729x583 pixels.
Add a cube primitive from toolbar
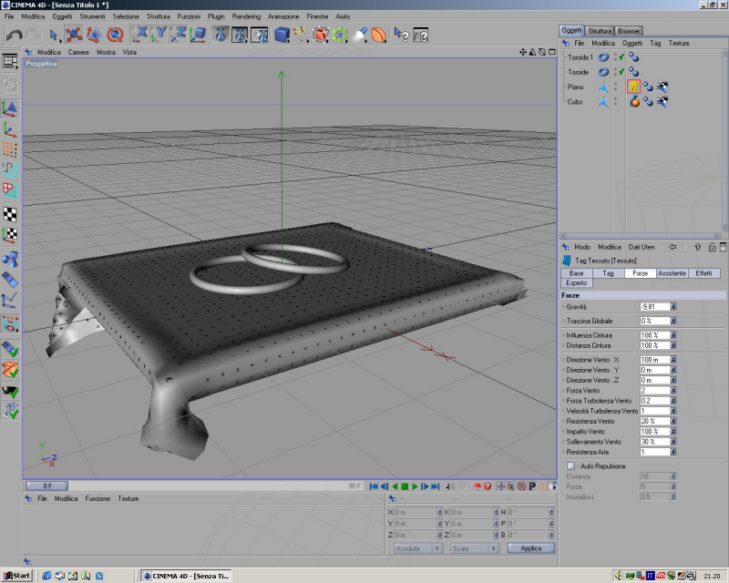pyautogui.click(x=282, y=36)
